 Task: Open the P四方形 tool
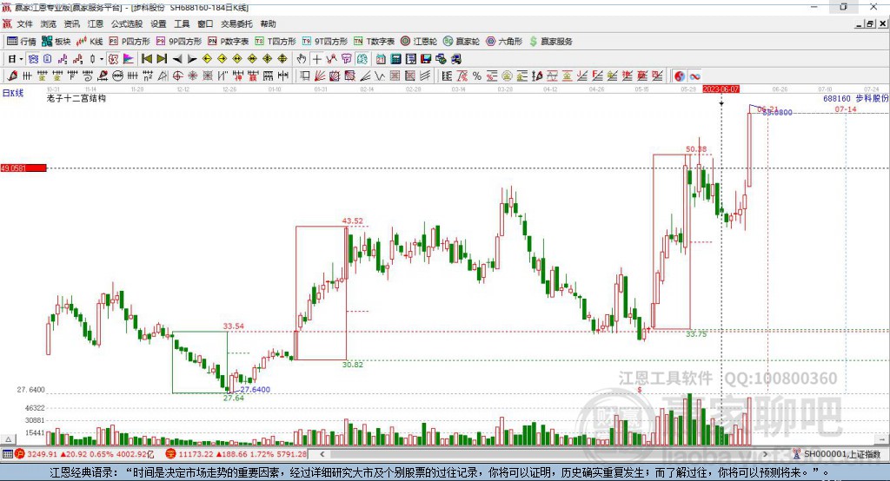pyautogui.click(x=130, y=42)
